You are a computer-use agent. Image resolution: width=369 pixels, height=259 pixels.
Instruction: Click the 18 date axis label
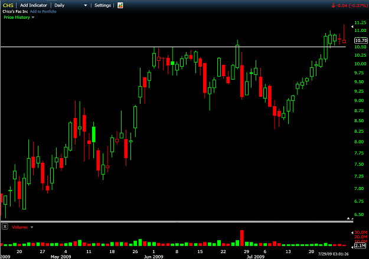(112, 251)
